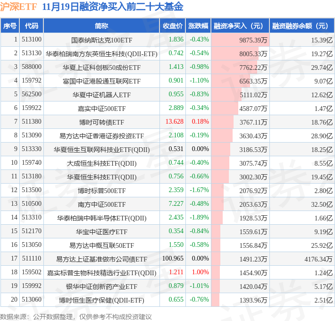Click the 沪深ETF title label

point(18,7)
